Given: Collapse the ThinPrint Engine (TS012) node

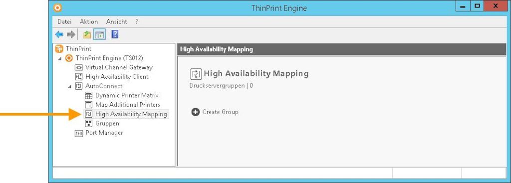Looking at the screenshot, I should pos(60,59).
